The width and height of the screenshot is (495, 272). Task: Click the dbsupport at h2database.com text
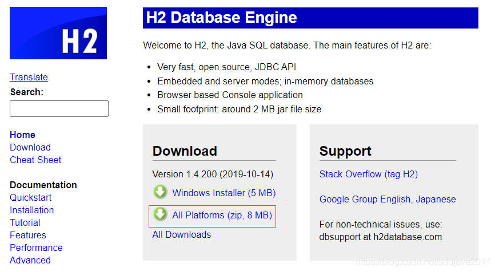[x=381, y=237]
